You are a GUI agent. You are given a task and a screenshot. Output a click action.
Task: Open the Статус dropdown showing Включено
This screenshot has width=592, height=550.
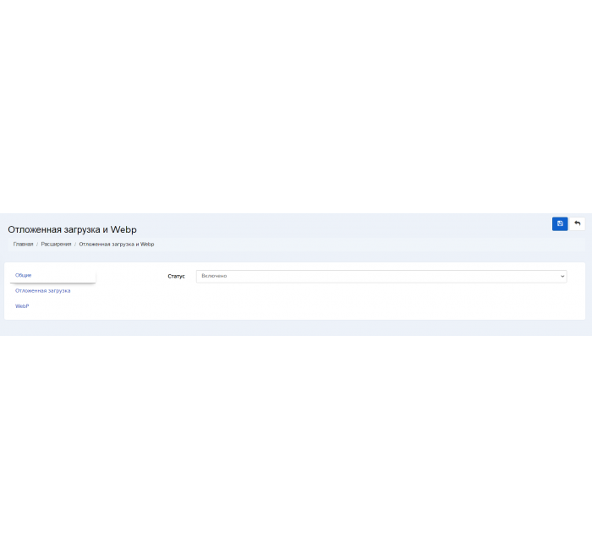click(x=381, y=276)
